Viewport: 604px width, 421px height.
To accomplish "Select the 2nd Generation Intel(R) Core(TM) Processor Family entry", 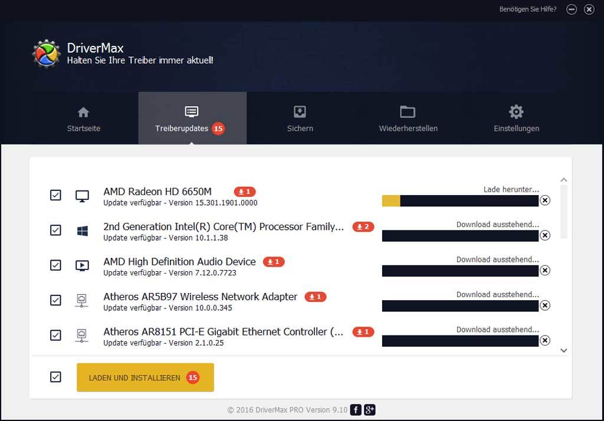I will tap(224, 226).
